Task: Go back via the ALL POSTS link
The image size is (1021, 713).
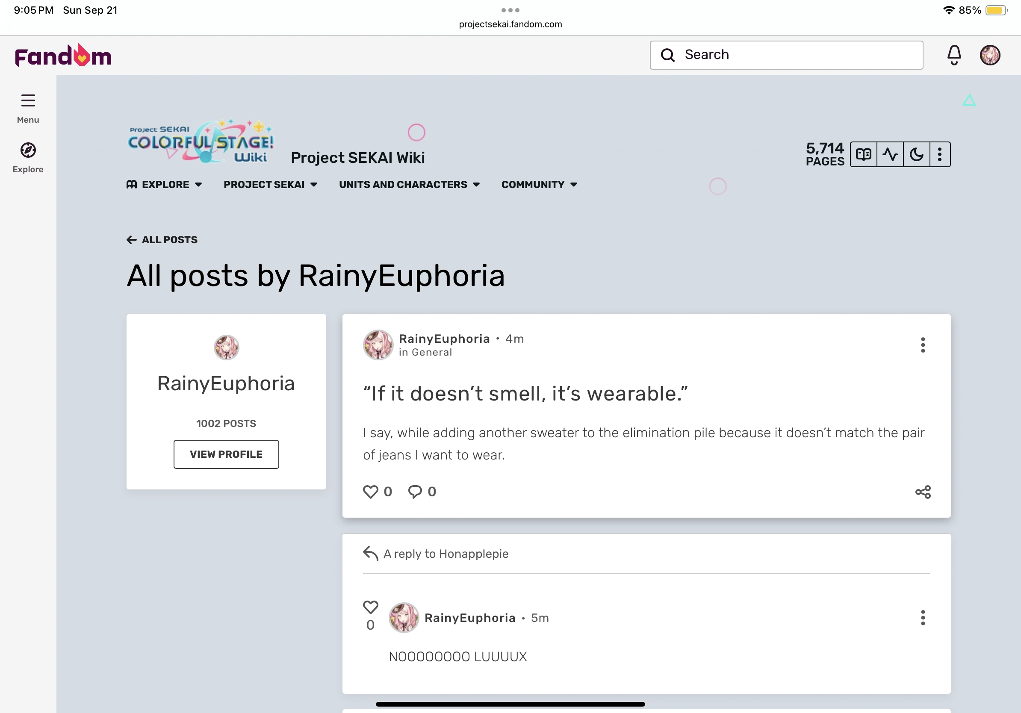Action: point(161,240)
